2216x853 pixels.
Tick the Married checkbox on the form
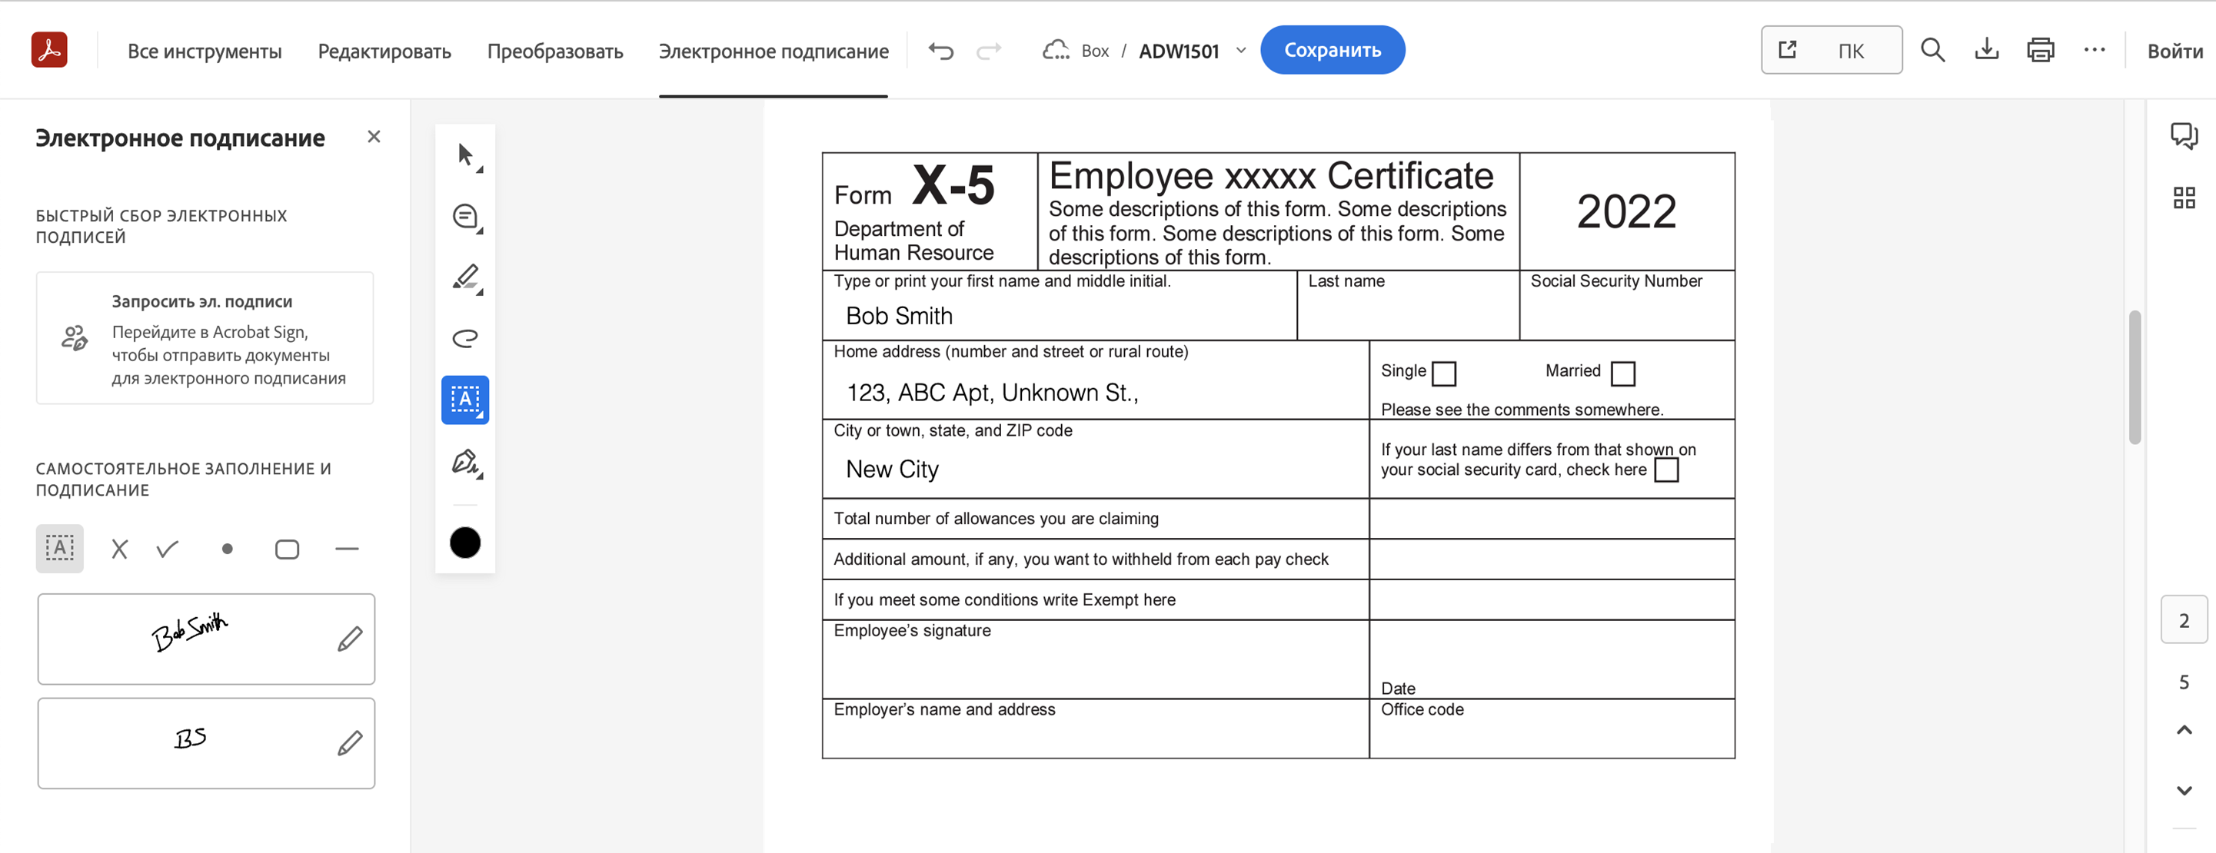click(x=1622, y=373)
